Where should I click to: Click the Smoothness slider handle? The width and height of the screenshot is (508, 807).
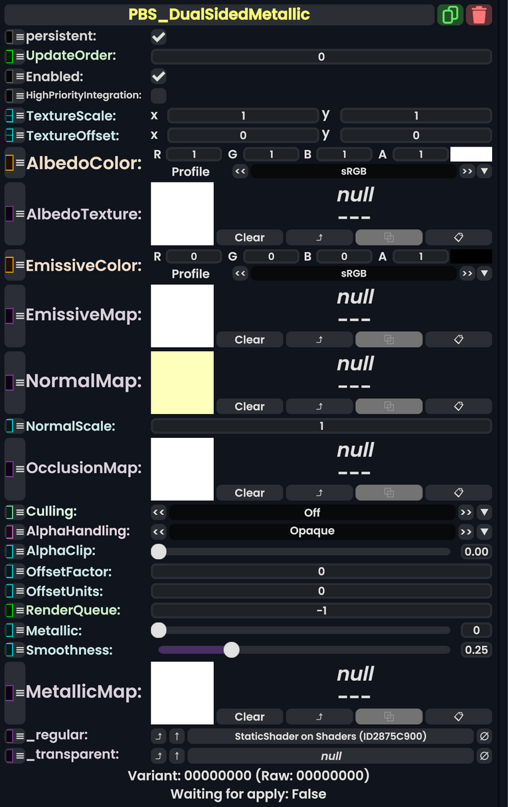point(231,650)
